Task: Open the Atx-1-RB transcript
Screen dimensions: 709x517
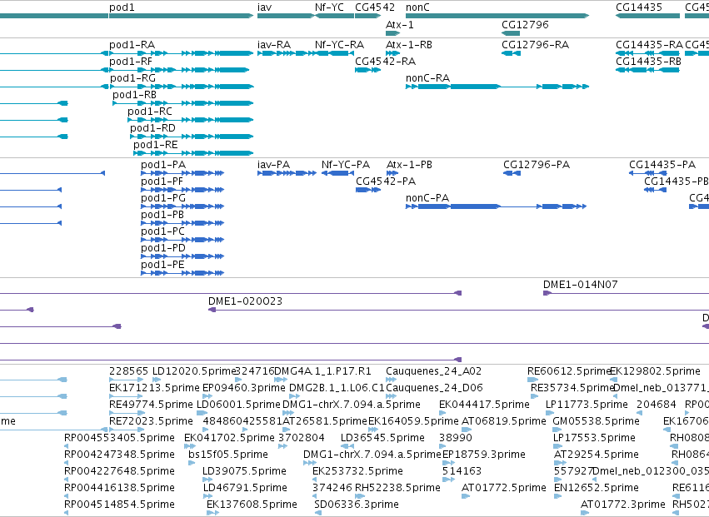Action: 392,53
